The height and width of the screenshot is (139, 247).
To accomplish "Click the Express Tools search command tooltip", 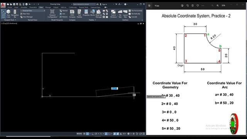I will pos(156,97).
